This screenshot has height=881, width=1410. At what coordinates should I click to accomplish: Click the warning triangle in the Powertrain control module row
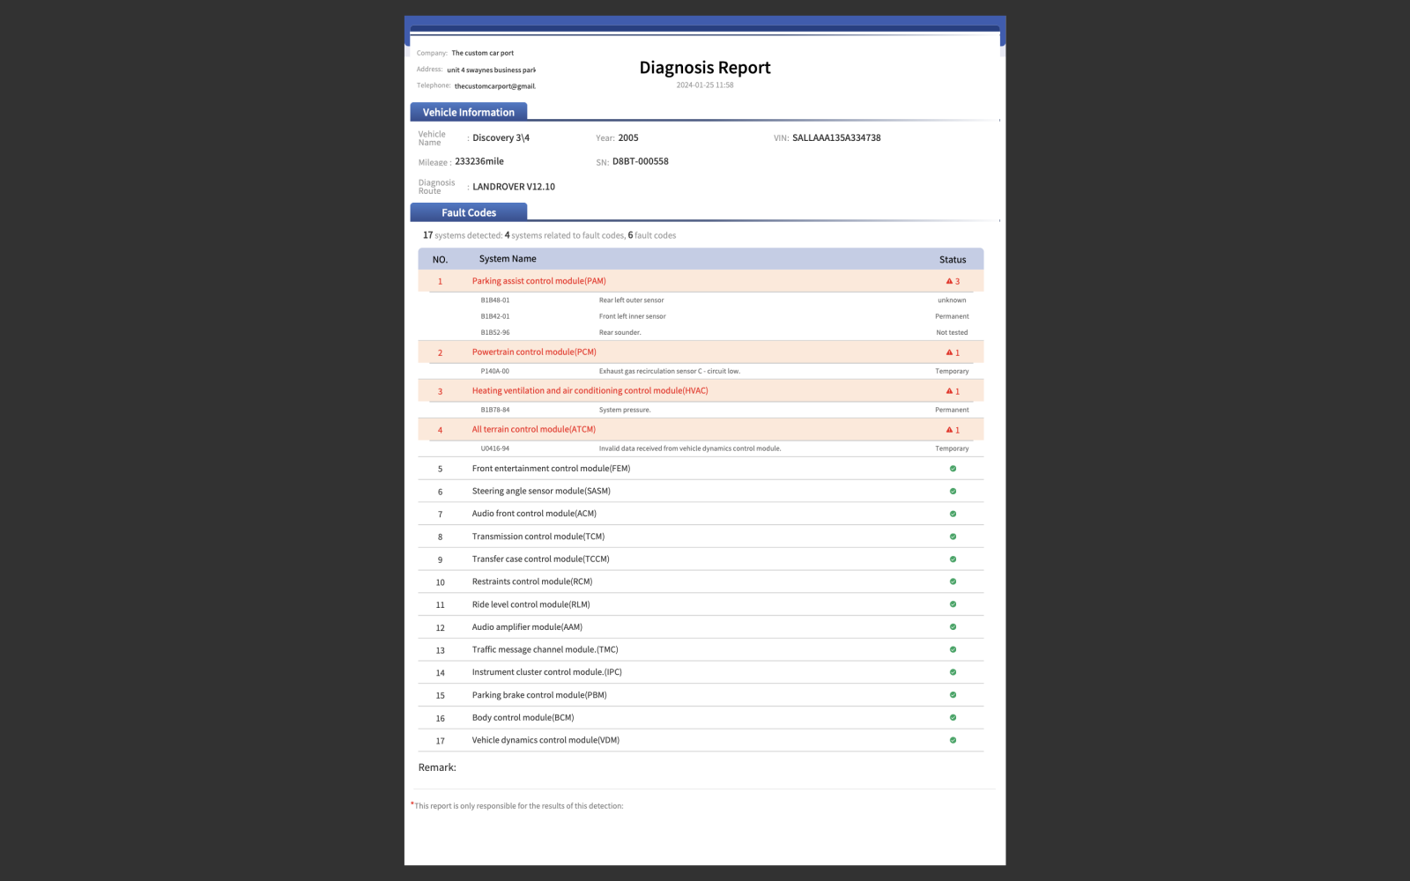pos(949,352)
